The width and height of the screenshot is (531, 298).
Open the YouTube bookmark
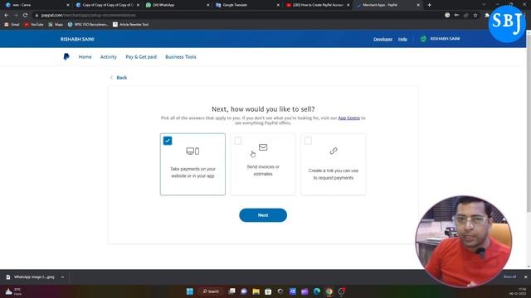pyautogui.click(x=33, y=24)
